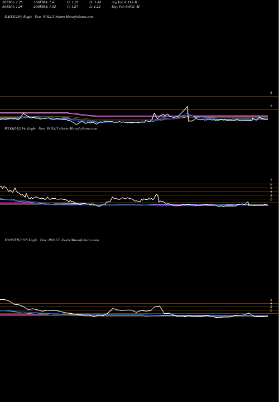Select the 200EMA: 1.52 value

(x=45, y=7)
